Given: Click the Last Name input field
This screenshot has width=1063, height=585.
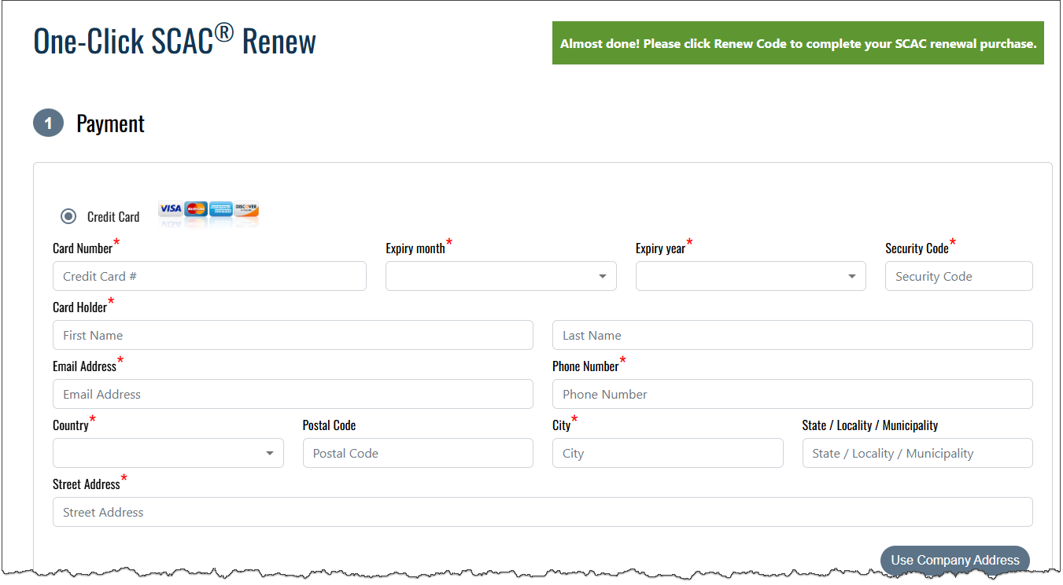Looking at the screenshot, I should [792, 335].
